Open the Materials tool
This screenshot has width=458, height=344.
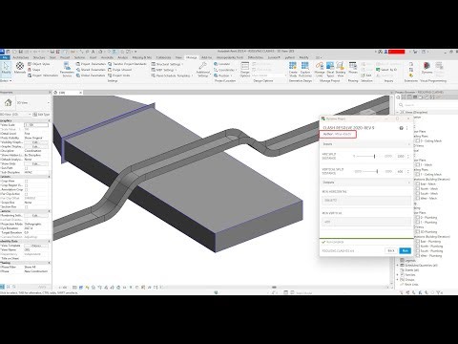pyautogui.click(x=20, y=68)
